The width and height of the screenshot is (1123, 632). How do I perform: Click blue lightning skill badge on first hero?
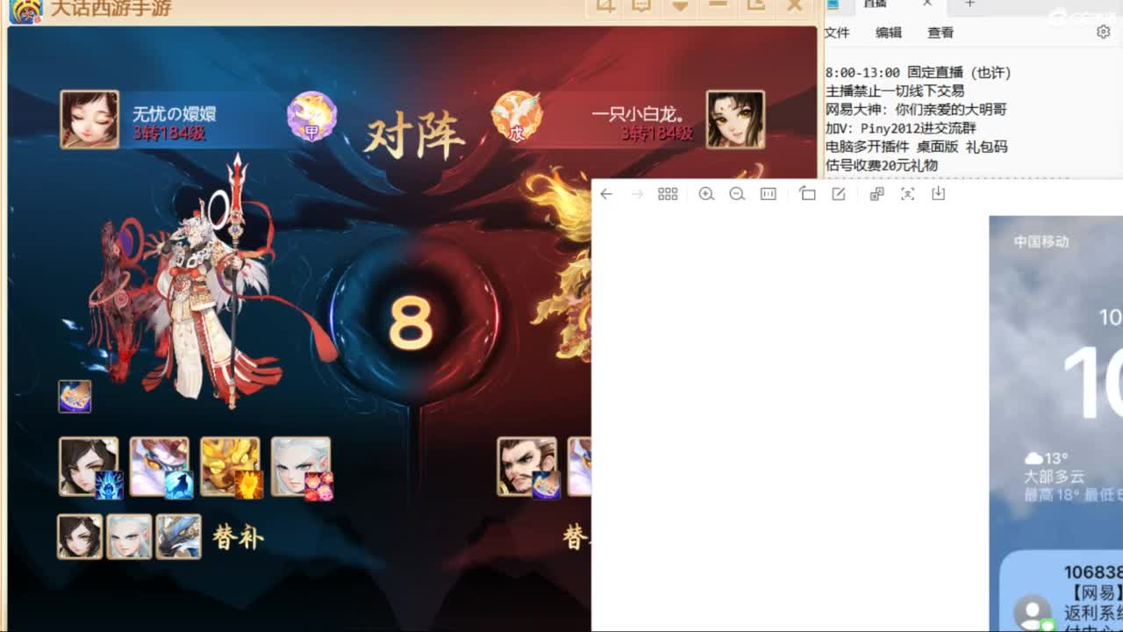click(109, 485)
